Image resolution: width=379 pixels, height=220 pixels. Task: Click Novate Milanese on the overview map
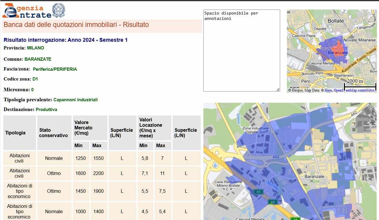[x=359, y=40]
